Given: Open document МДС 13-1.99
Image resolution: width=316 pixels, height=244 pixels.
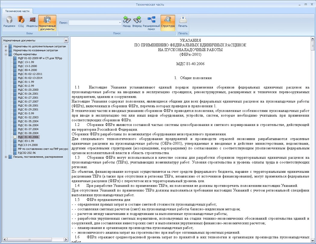Looking at the screenshot, I should click(x=26, y=62).
